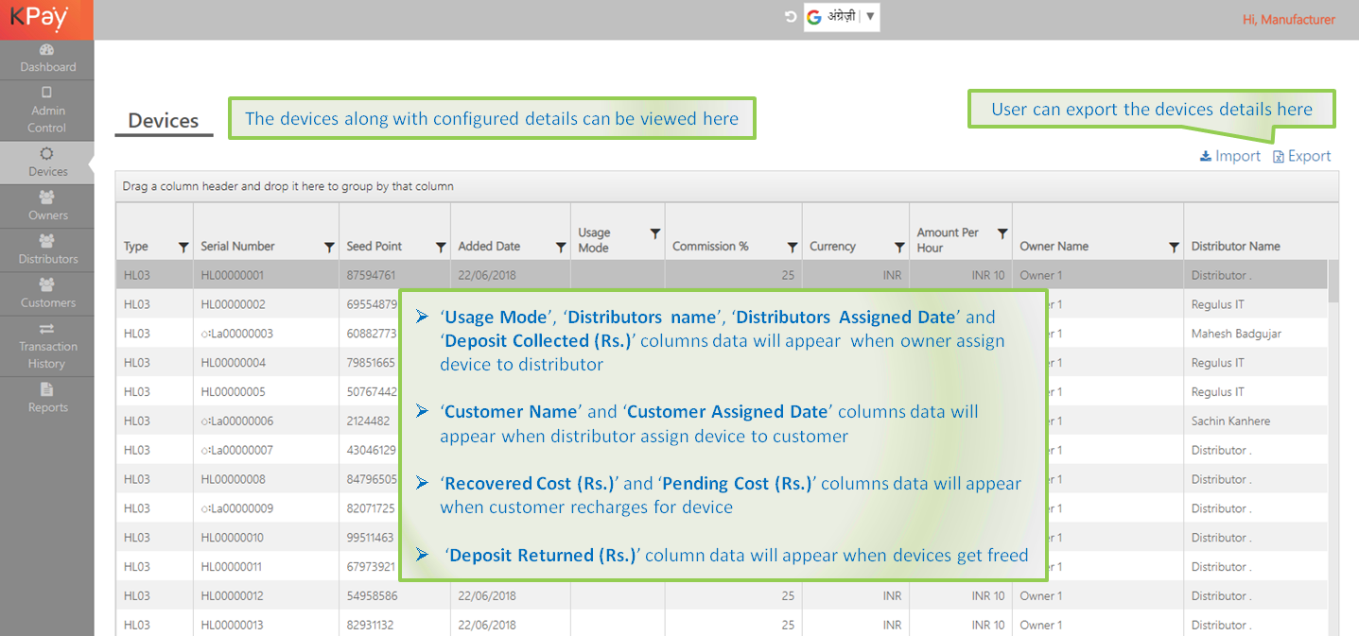Open the Reports section
The height and width of the screenshot is (636, 1359).
(x=47, y=398)
